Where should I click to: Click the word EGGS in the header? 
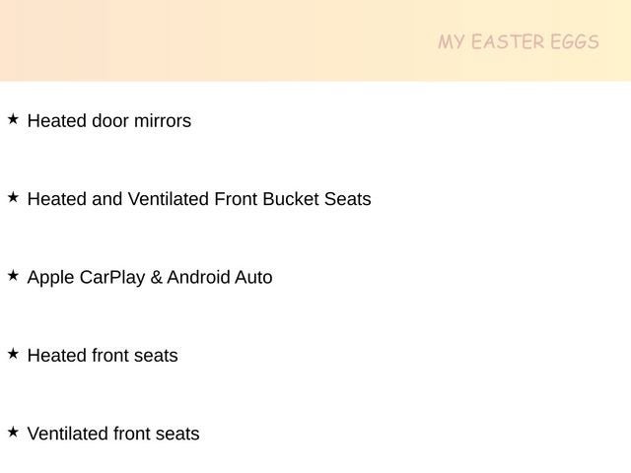pos(575,41)
